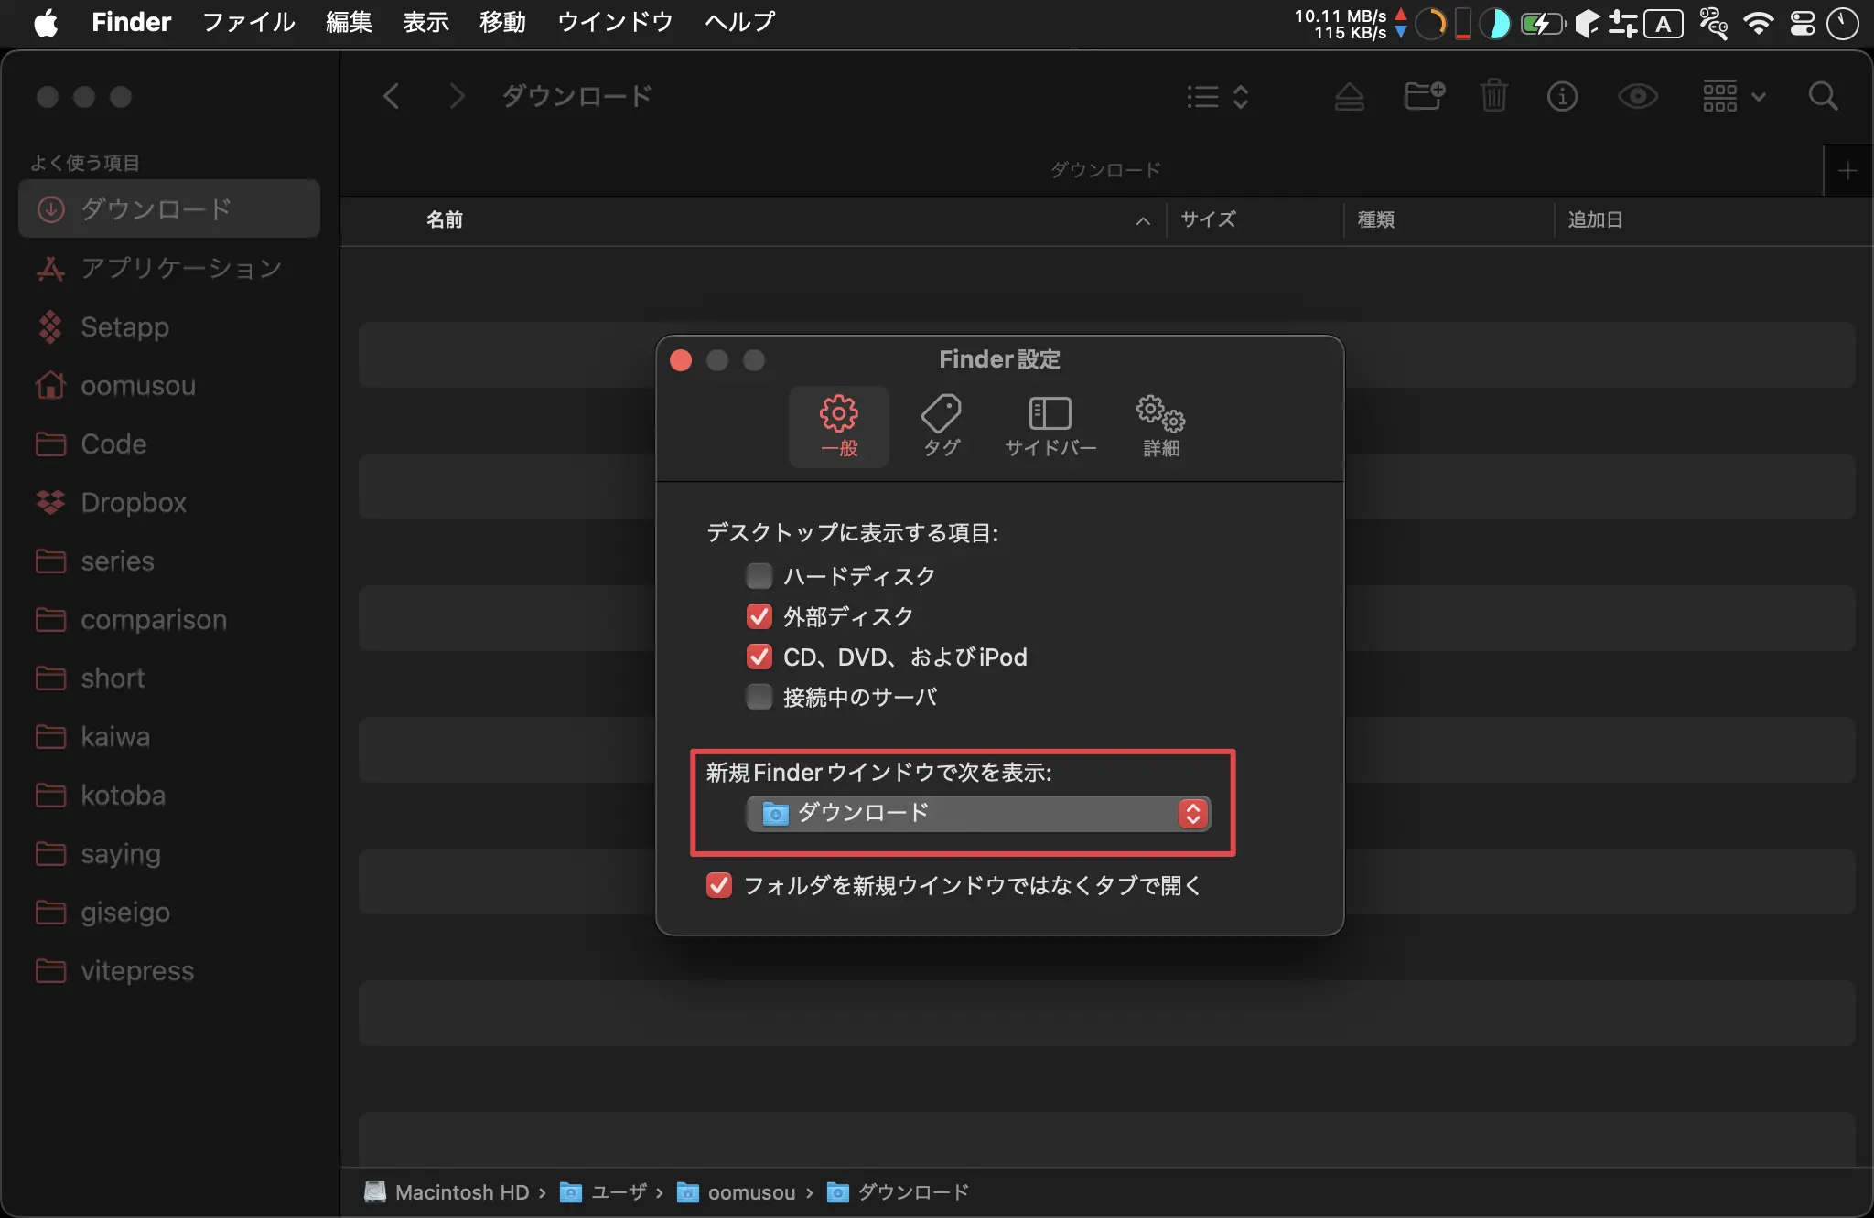Click the eject icon in toolbar
Viewport: 1874px width, 1218px height.
[1350, 96]
